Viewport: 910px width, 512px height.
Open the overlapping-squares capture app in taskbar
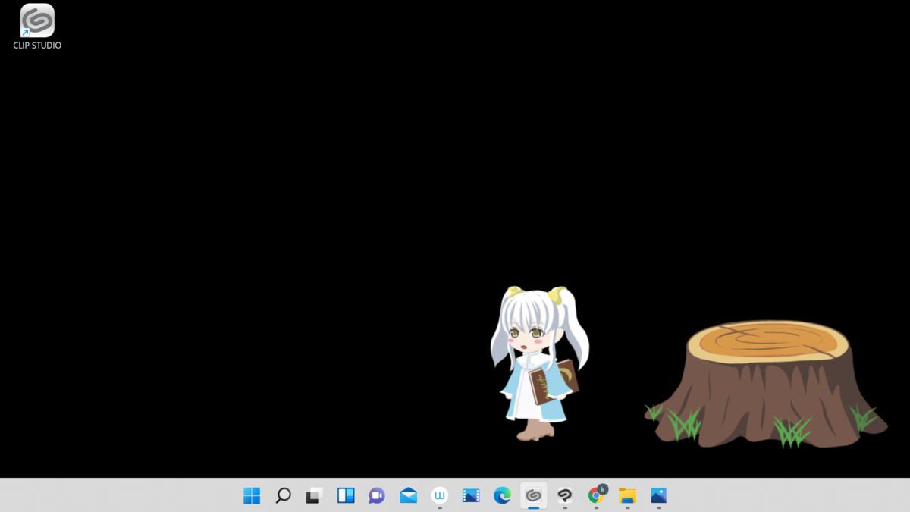[314, 495]
